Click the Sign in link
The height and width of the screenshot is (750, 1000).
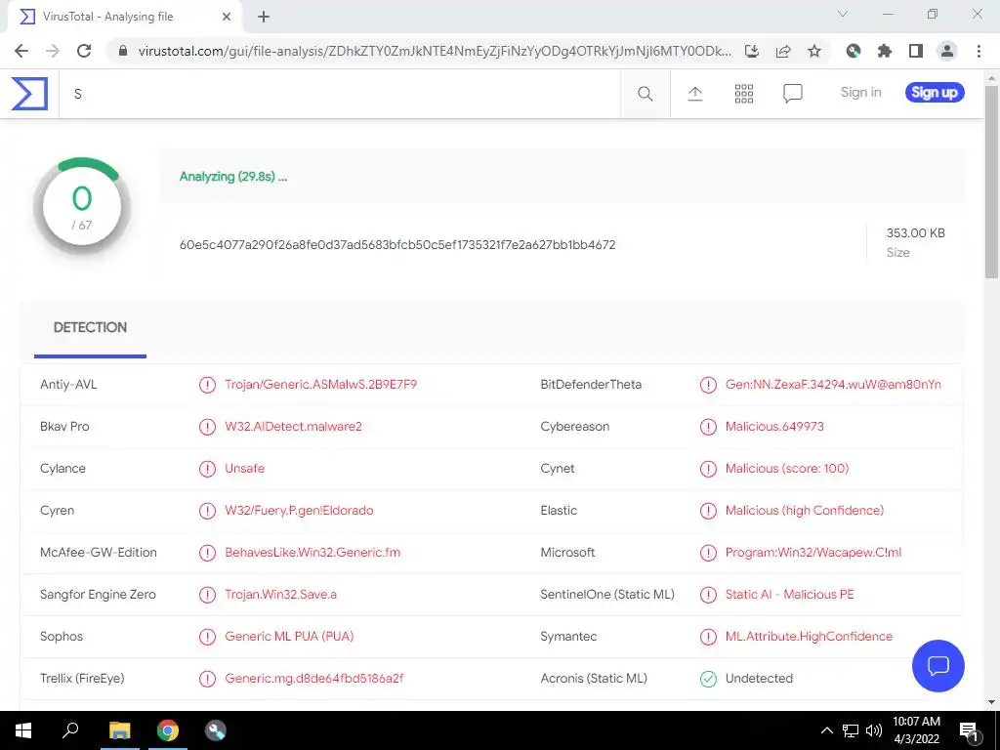tap(860, 93)
